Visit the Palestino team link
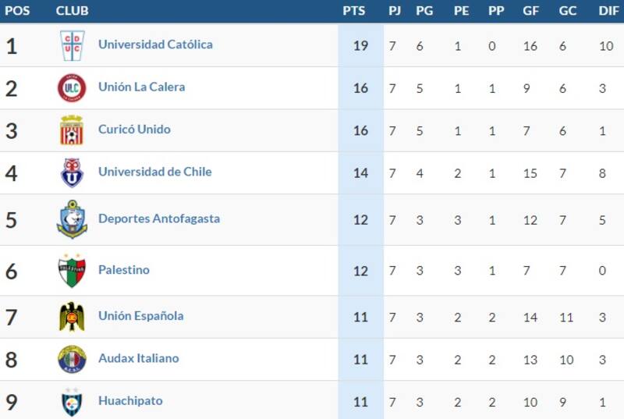Screen dimensions: 624x419 pos(124,270)
